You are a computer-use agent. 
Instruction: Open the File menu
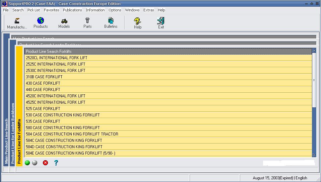tap(6, 10)
